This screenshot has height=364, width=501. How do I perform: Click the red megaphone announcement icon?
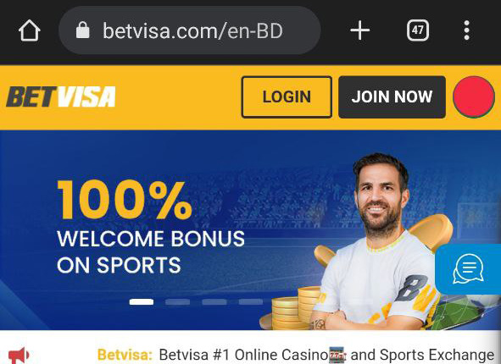(19, 355)
